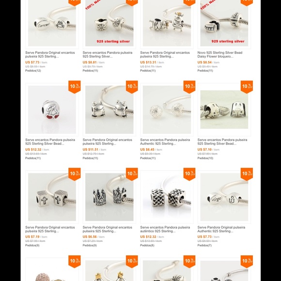Select the dog face bead product image
This screenshot has height=281, width=281.
pos(224,109)
